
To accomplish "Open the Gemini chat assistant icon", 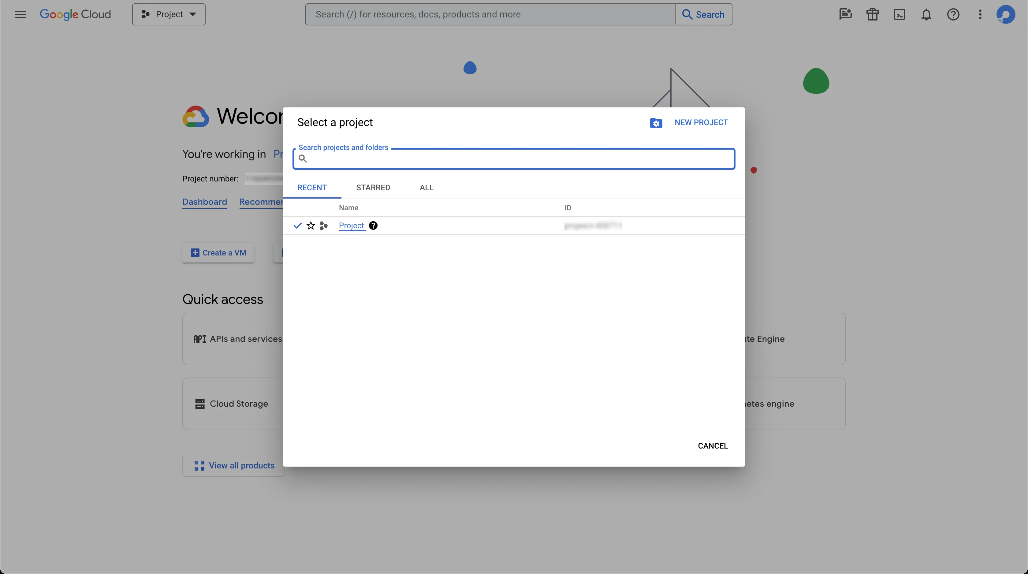I will click(845, 14).
